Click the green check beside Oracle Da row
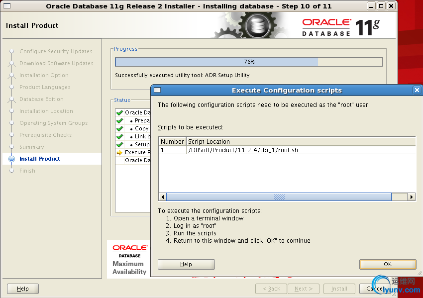 pyautogui.click(x=119, y=112)
